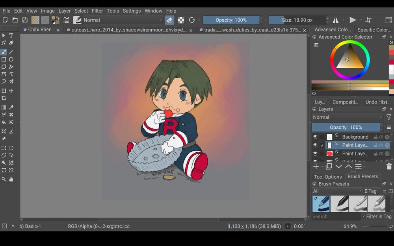Click the brush Opacity slider

point(231,20)
